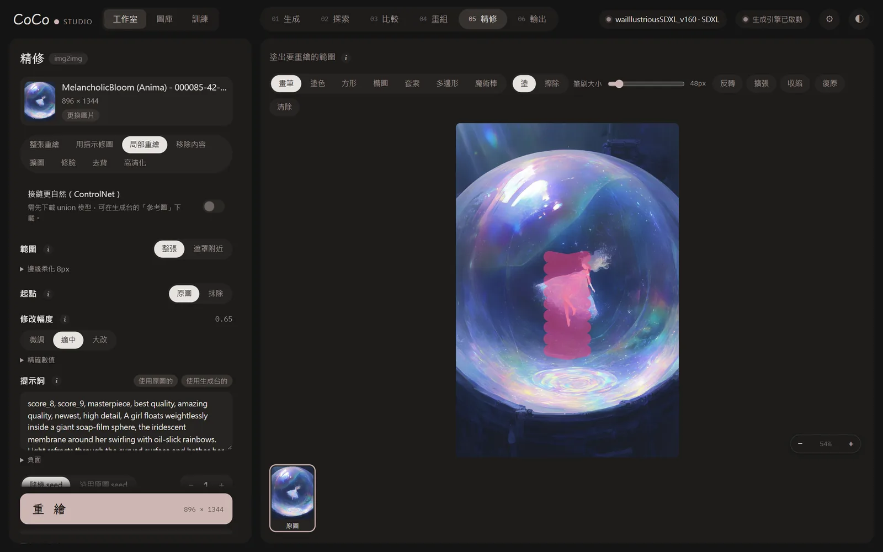Click the info icon beside 起點
Screen dimensions: 883x552
pos(48,294)
